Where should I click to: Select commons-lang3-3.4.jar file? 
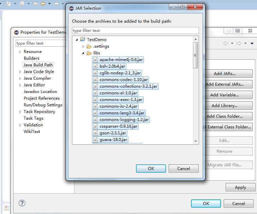pos(119,113)
